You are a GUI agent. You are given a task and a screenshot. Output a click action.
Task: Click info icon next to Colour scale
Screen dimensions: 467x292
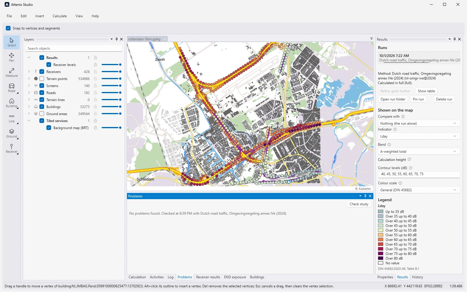click(400, 183)
